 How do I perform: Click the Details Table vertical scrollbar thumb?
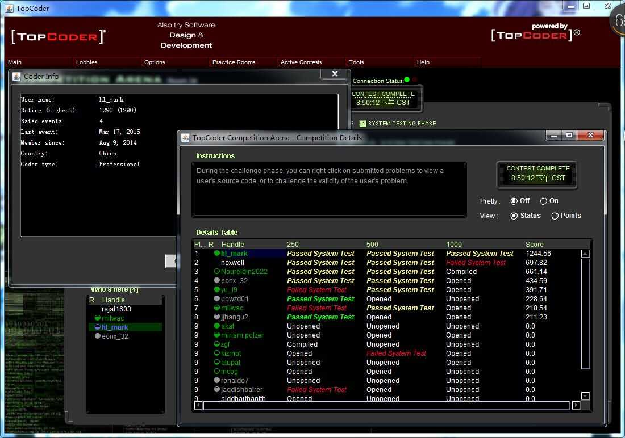[585, 314]
